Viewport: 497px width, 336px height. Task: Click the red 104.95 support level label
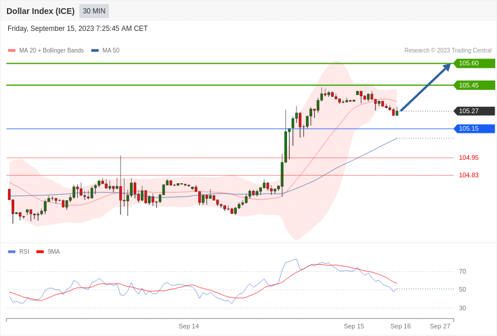click(469, 157)
